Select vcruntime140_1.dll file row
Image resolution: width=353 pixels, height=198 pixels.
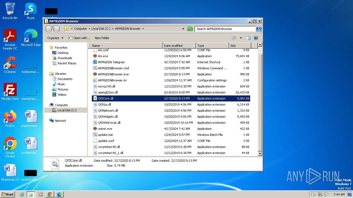171,153
